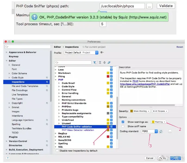Open the Coding standard PSR2 dropdown
The width and height of the screenshot is (187, 163).
pyautogui.click(x=149, y=131)
